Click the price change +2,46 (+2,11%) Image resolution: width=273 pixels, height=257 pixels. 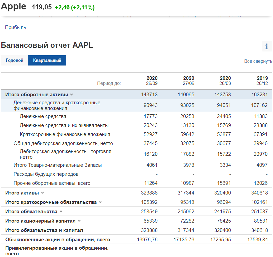click(x=75, y=7)
